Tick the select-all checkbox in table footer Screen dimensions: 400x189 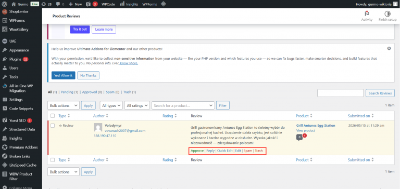point(53,160)
